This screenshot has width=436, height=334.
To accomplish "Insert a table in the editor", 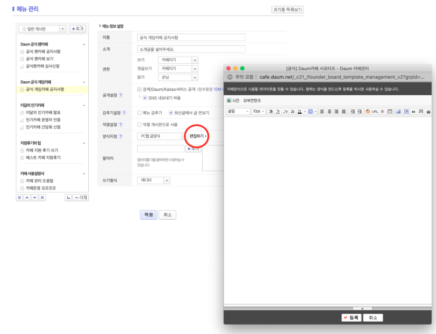I will [390, 112].
